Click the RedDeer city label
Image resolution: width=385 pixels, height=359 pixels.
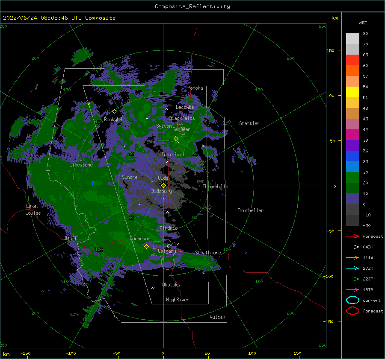tap(181, 129)
